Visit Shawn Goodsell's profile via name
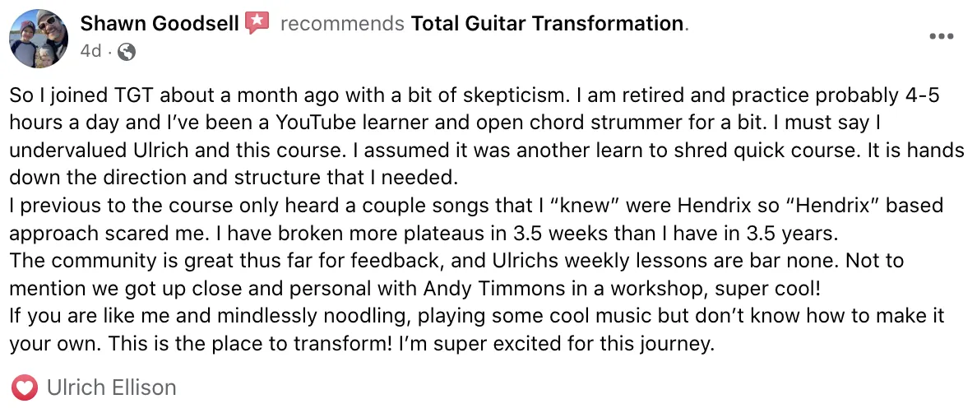Screen dimensions: 977x413 coord(160,24)
